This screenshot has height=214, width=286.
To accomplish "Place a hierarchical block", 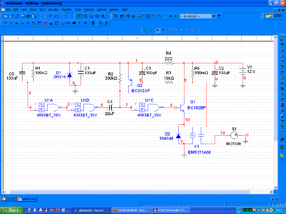I will click(x=101, y=23).
